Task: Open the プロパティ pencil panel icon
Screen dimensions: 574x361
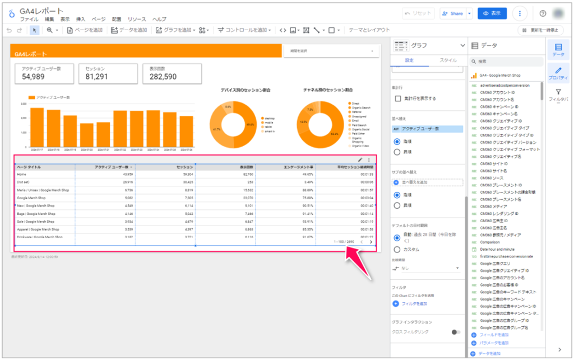Action: [558, 73]
